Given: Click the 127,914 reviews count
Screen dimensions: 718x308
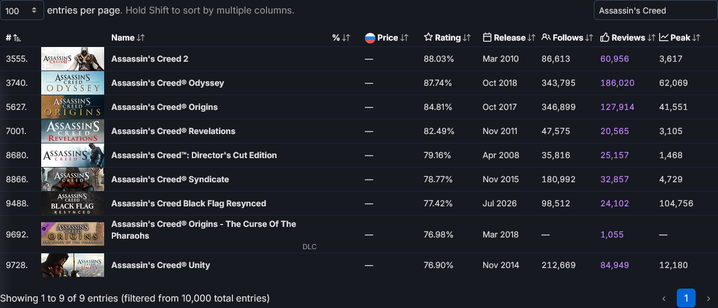Looking at the screenshot, I should coord(617,107).
